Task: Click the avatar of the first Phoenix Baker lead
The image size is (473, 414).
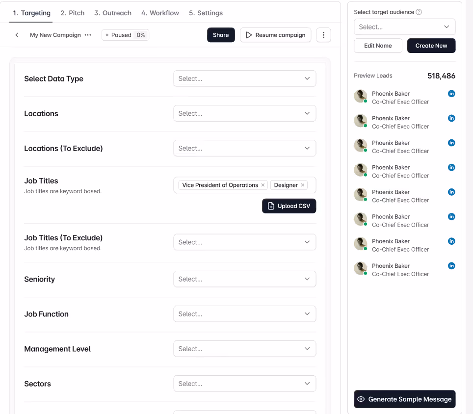Action: tap(361, 96)
